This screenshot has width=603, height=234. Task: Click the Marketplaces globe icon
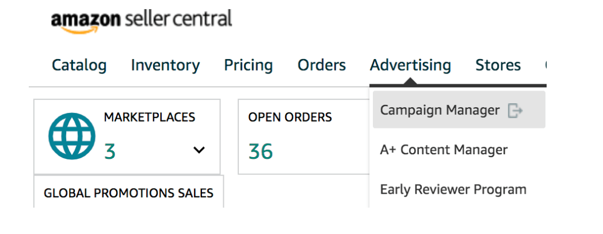[72, 136]
